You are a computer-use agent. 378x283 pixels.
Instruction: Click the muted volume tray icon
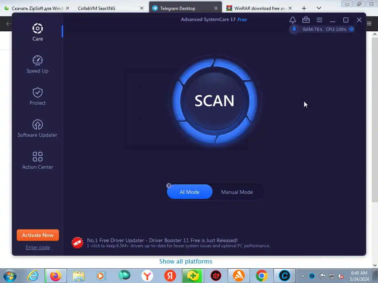341,276
